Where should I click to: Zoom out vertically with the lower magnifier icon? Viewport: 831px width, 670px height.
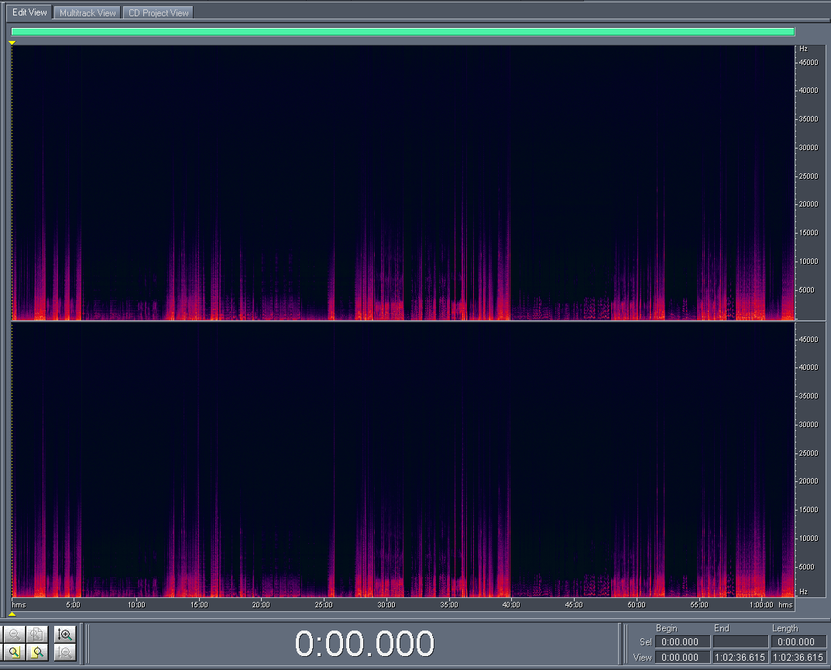click(x=66, y=653)
